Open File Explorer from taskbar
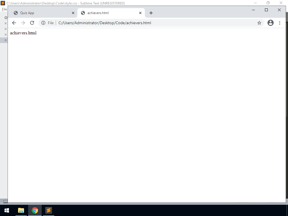The width and height of the screenshot is (288, 216). [21, 210]
